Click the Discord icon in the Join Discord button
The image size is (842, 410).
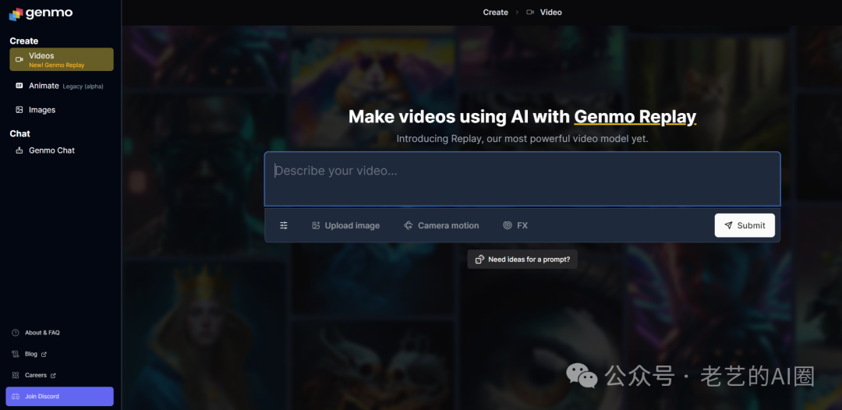(16, 397)
